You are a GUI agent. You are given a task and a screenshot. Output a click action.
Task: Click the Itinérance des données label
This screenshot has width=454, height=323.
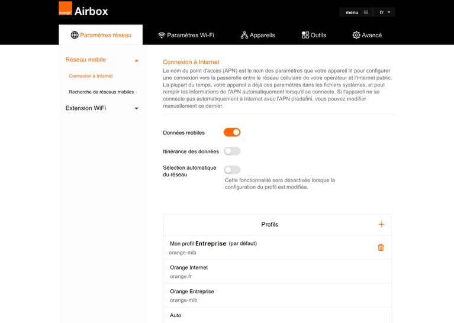[191, 151]
